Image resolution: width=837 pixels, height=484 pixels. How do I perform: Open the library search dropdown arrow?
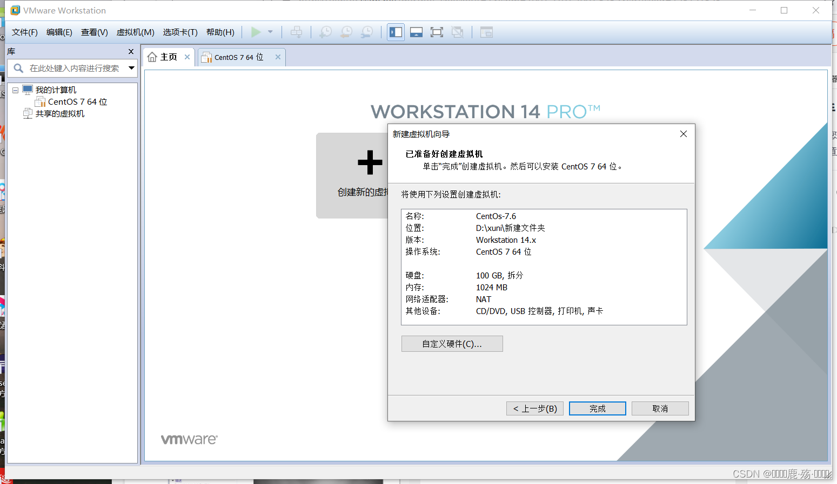(x=131, y=68)
